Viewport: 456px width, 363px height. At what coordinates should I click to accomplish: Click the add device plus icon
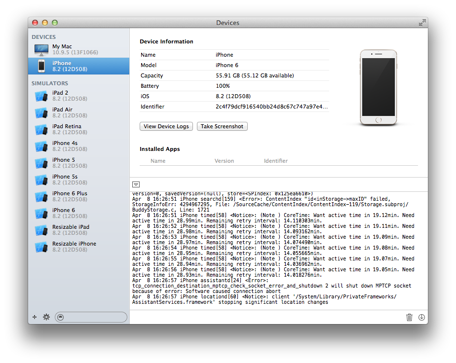point(35,317)
